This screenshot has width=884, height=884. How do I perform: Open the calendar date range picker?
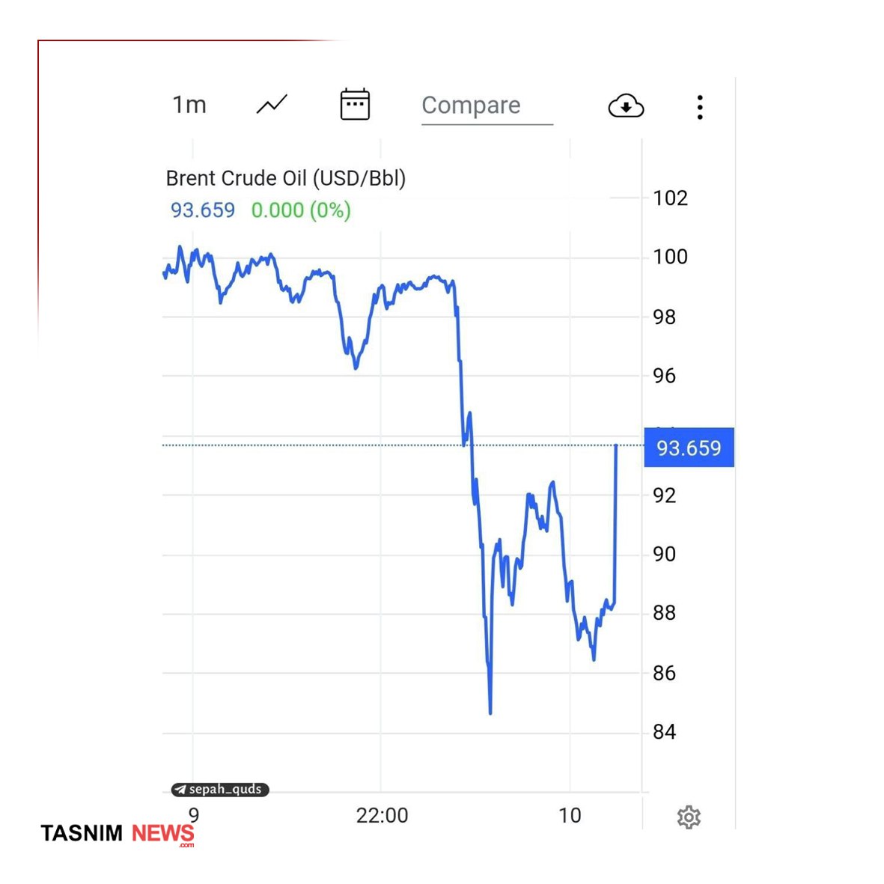click(355, 105)
